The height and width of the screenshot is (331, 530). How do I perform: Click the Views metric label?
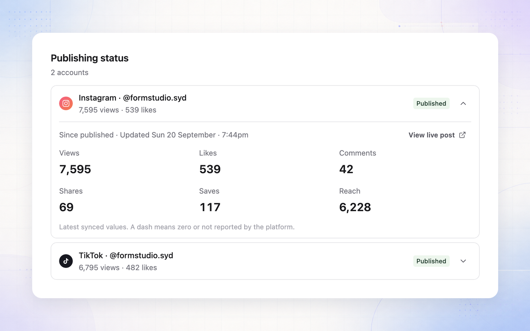[x=69, y=153]
